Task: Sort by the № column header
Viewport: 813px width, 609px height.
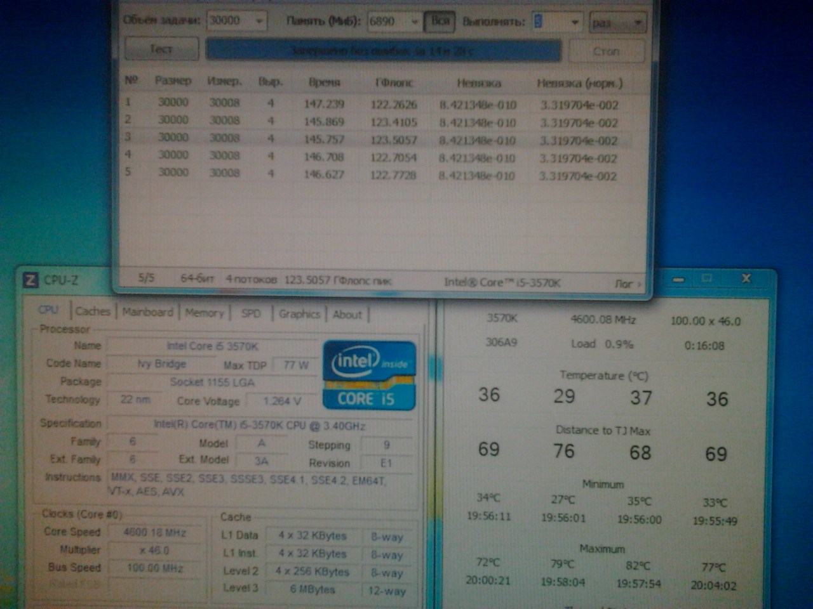Action: pos(131,80)
